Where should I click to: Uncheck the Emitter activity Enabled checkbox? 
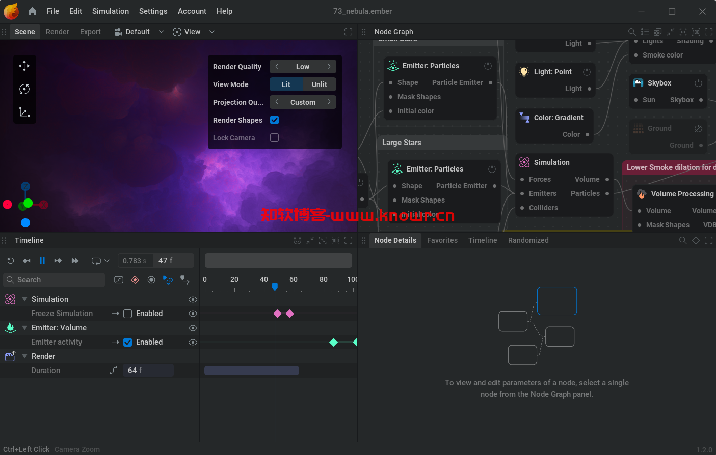(128, 342)
